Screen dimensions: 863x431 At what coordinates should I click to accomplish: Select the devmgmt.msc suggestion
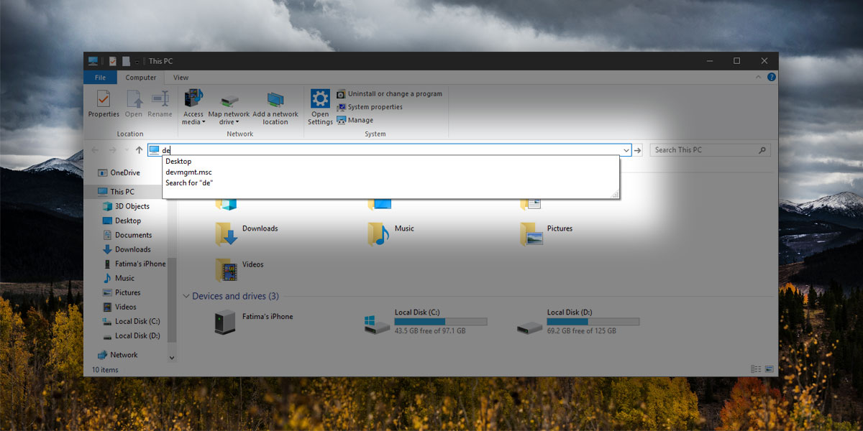point(188,172)
